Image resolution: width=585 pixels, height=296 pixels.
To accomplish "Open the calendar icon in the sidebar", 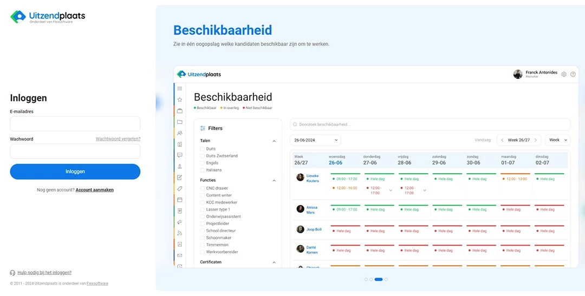I will pos(180,200).
